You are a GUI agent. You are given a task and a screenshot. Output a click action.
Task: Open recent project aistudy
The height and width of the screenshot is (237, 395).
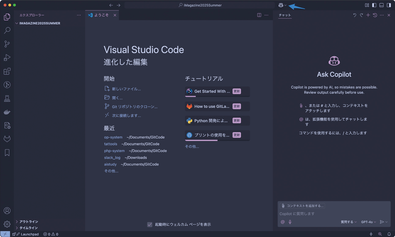[110, 164]
